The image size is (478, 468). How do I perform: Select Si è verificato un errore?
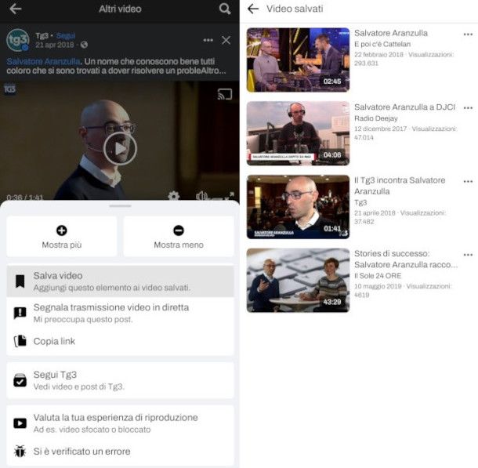coord(120,452)
